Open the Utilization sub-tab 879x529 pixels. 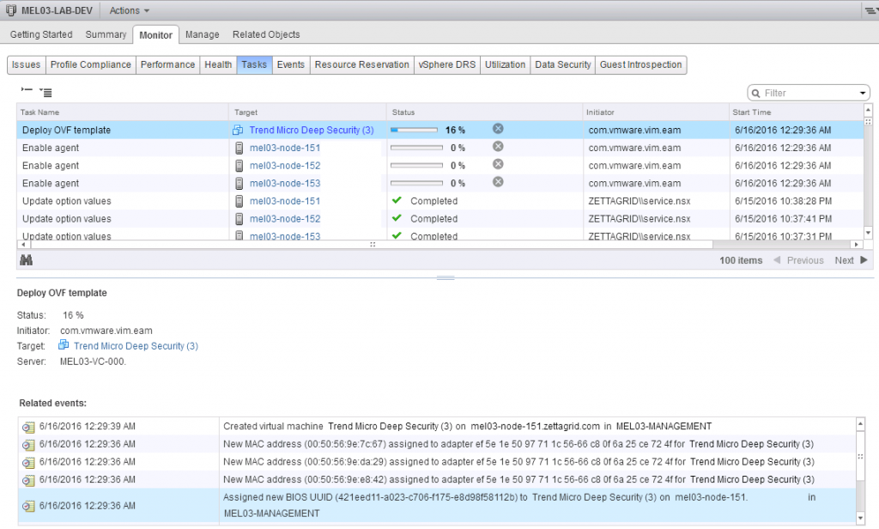pos(505,64)
